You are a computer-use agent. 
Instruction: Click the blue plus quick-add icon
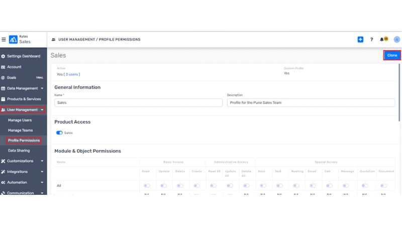360,40
